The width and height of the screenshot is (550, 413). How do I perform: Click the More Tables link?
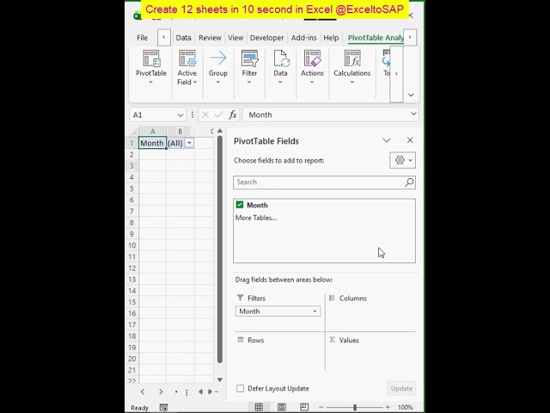point(256,218)
